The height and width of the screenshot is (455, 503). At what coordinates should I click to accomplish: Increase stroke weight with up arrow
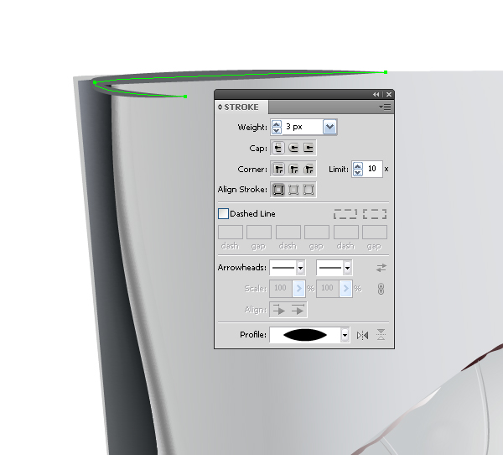(x=276, y=123)
